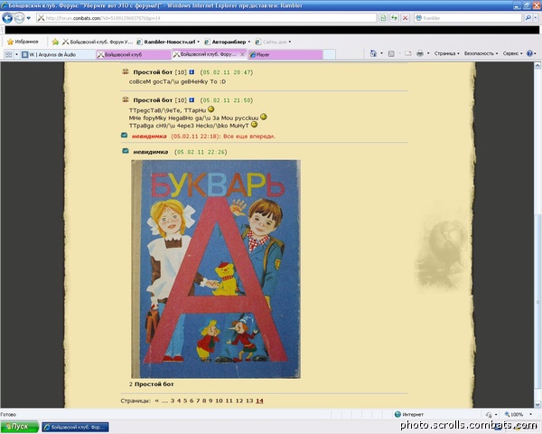Viewport: 542px width, 434px height.
Task: Refresh the page with green arrows icon
Action: coord(394,18)
